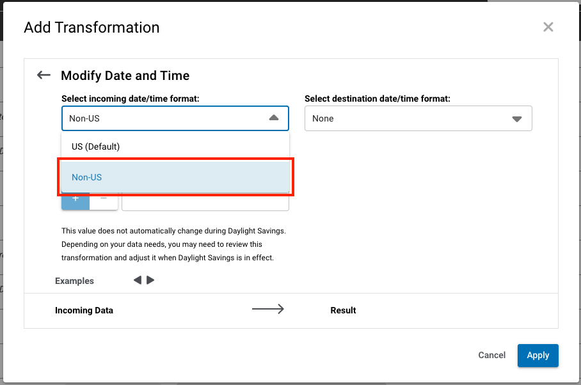The height and width of the screenshot is (385, 581).
Task: Click the Incoming Data column header
Action: point(84,310)
